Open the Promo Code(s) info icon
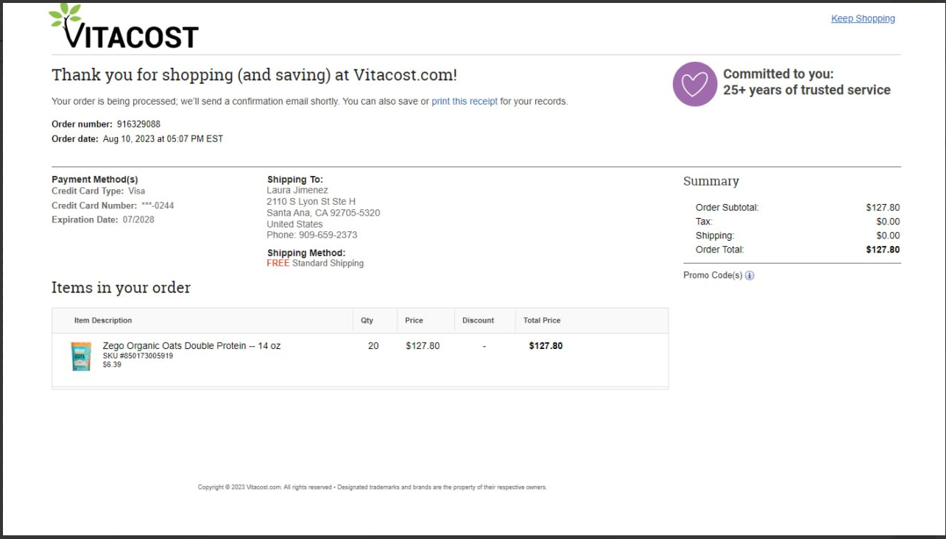This screenshot has height=539, width=946. 749,275
